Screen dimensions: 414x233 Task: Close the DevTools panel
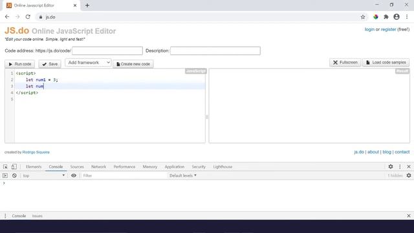409,167
